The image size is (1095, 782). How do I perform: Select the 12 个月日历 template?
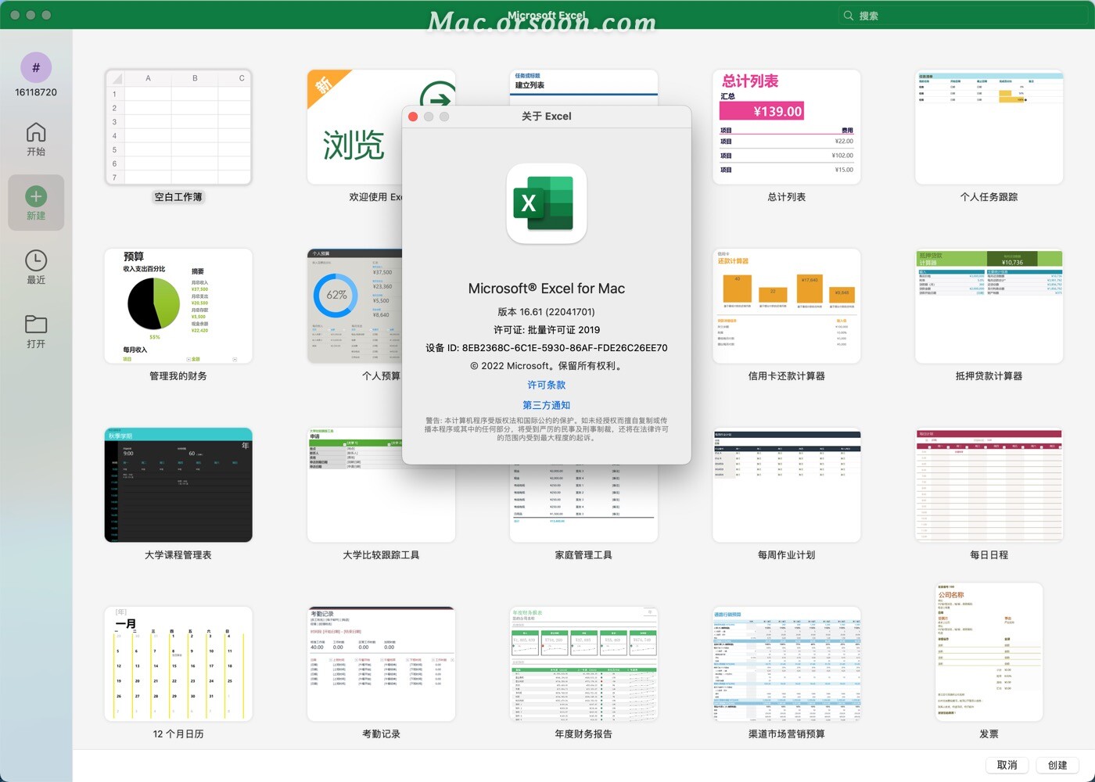(178, 663)
